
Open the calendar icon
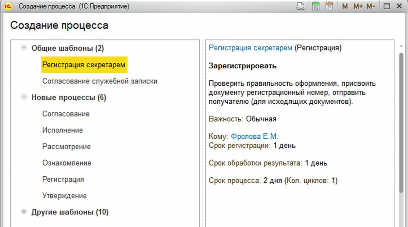point(329,6)
